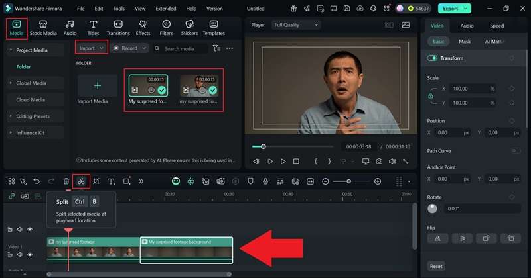This screenshot has height=278, width=531.
Task: Click the Split scissors tool
Action: coord(81,181)
